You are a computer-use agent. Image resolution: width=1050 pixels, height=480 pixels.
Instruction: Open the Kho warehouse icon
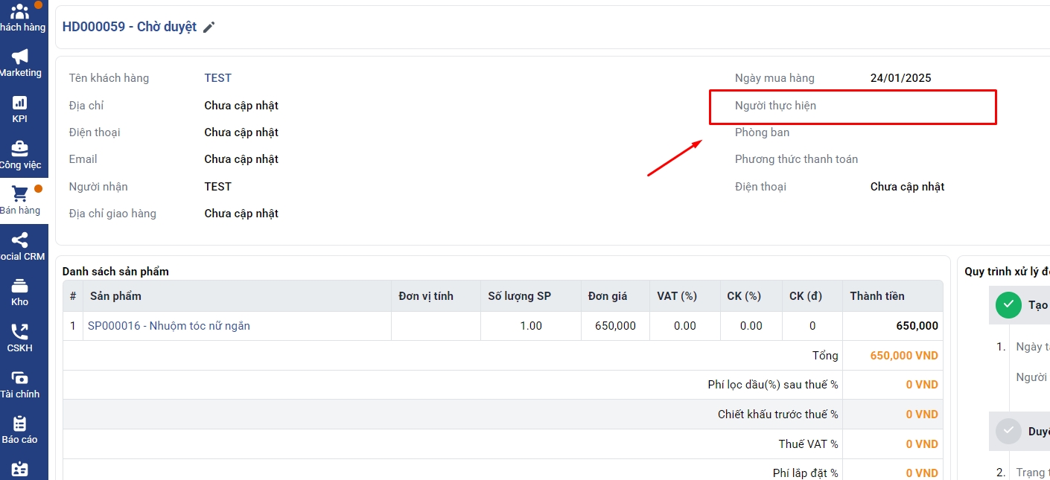click(20, 287)
